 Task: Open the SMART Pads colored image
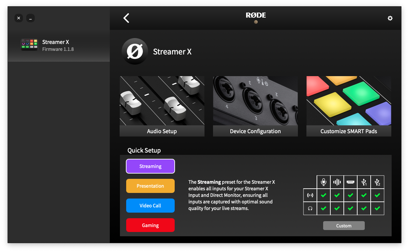point(349,101)
